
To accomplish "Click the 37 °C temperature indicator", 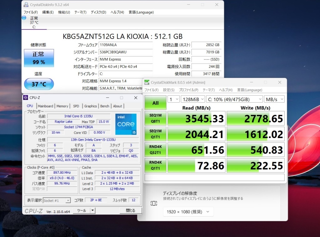I will pyautogui.click(x=39, y=84).
